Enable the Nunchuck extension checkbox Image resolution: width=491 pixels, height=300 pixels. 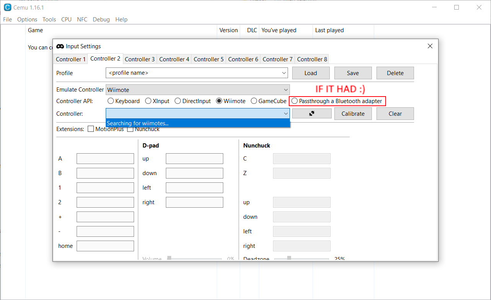click(130, 130)
